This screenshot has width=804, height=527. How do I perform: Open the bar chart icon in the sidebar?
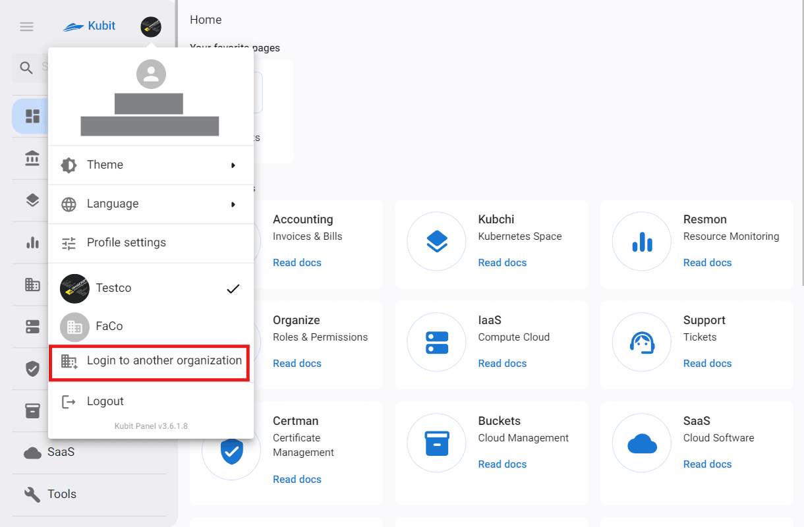[32, 243]
